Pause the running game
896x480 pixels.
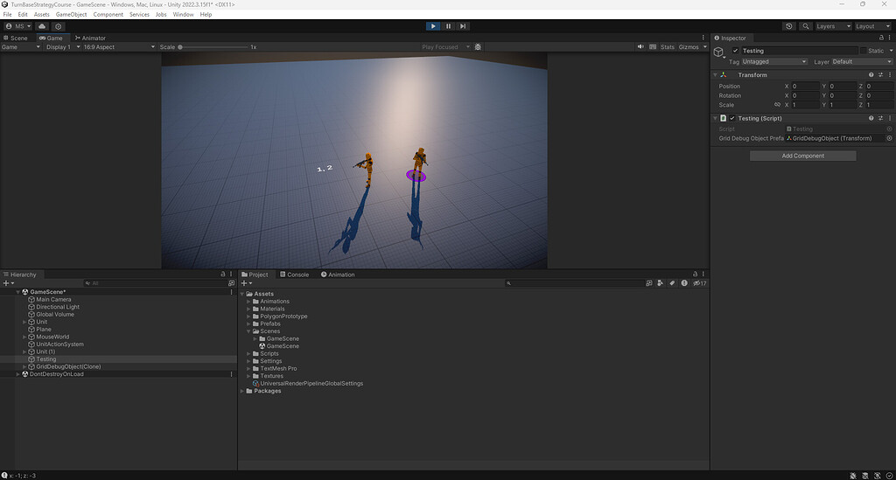pos(448,26)
